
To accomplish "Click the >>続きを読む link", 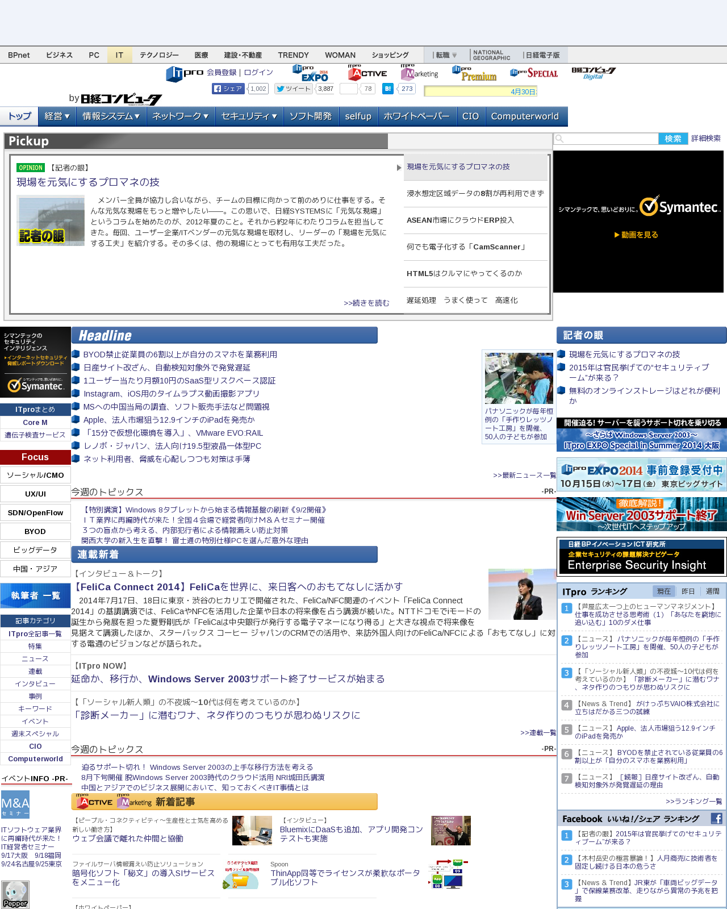I will [x=366, y=303].
